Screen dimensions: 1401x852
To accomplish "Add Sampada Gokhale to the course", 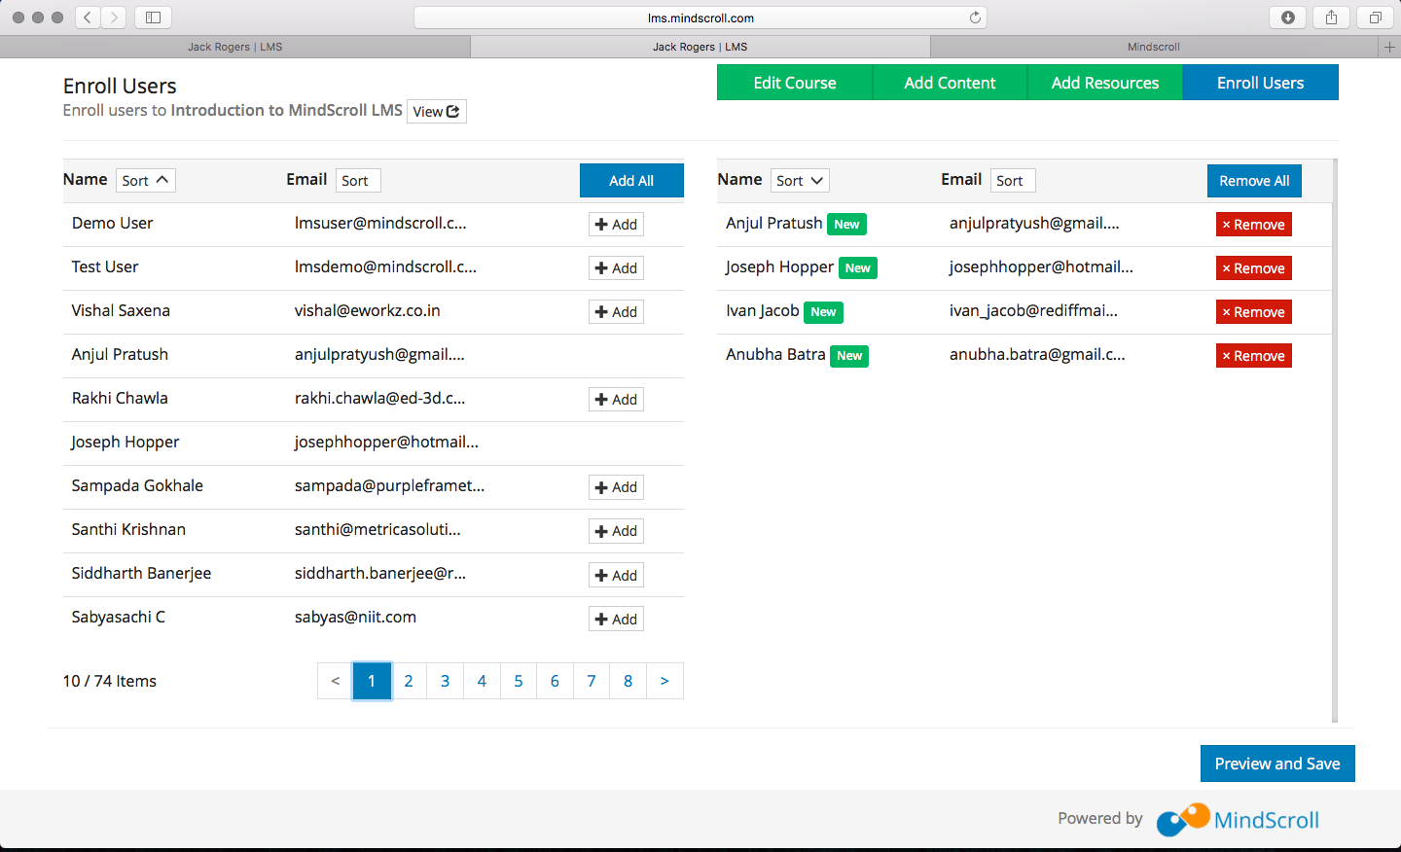I will point(616,487).
